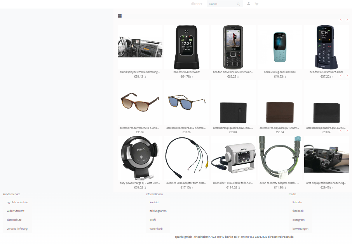
Task: Click the third carousel's next arrow
Action: tap(347, 131)
